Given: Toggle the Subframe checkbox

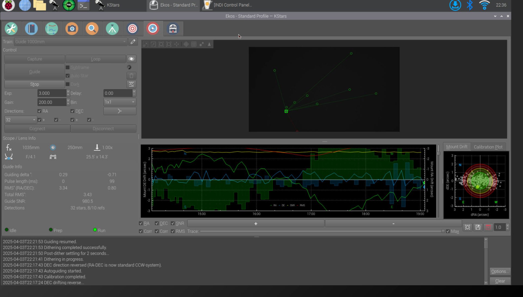Looking at the screenshot, I should [x=68, y=67].
